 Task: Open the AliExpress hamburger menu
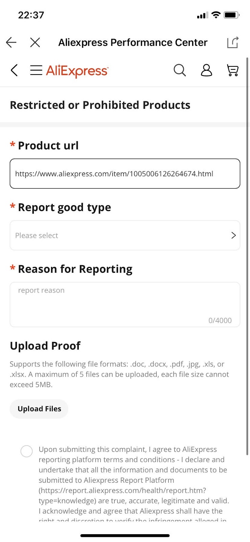tap(36, 70)
